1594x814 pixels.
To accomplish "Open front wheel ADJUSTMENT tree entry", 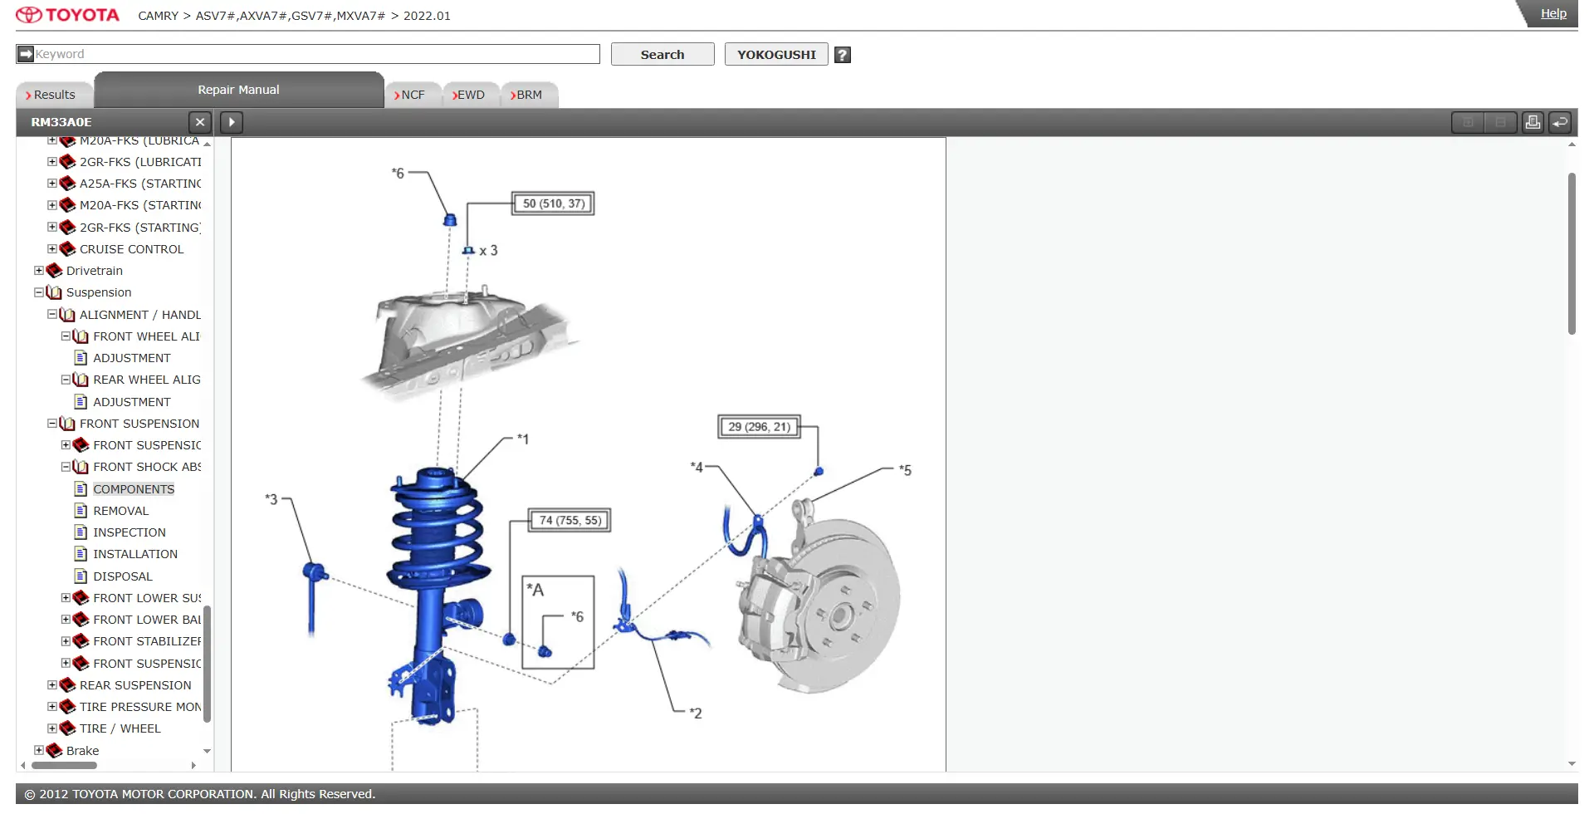I will click(x=132, y=358).
